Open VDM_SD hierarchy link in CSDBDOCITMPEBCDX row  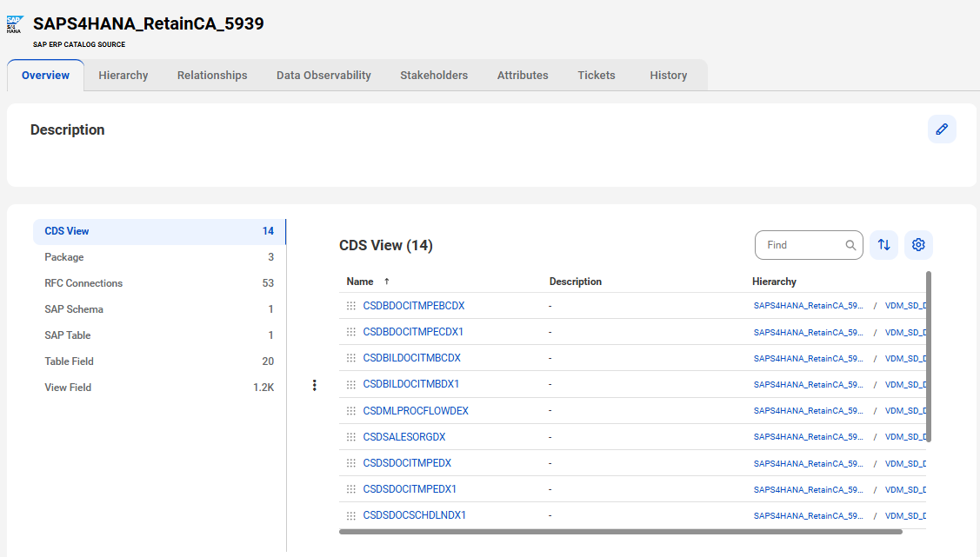pos(905,306)
